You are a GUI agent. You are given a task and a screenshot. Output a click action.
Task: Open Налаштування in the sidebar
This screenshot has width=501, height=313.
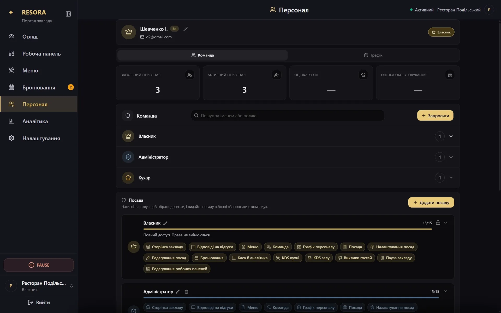(39, 138)
